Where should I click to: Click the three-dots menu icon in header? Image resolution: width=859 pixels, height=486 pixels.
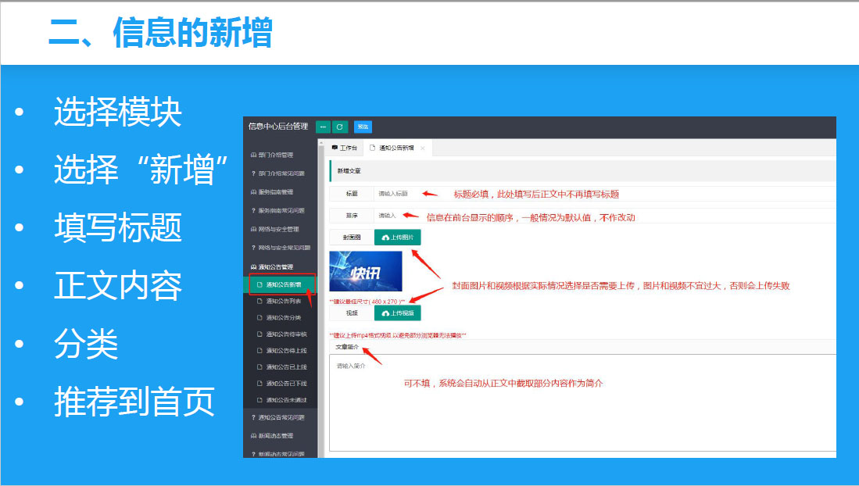pyautogui.click(x=324, y=127)
